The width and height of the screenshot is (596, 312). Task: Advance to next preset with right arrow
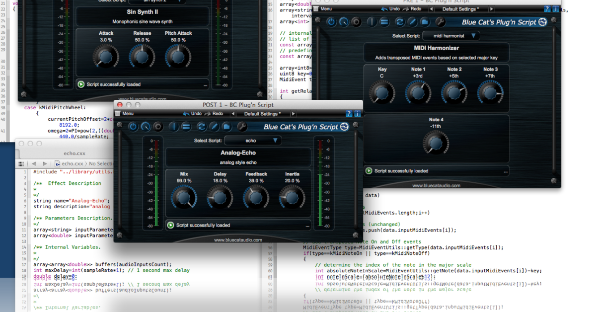pyautogui.click(x=293, y=113)
